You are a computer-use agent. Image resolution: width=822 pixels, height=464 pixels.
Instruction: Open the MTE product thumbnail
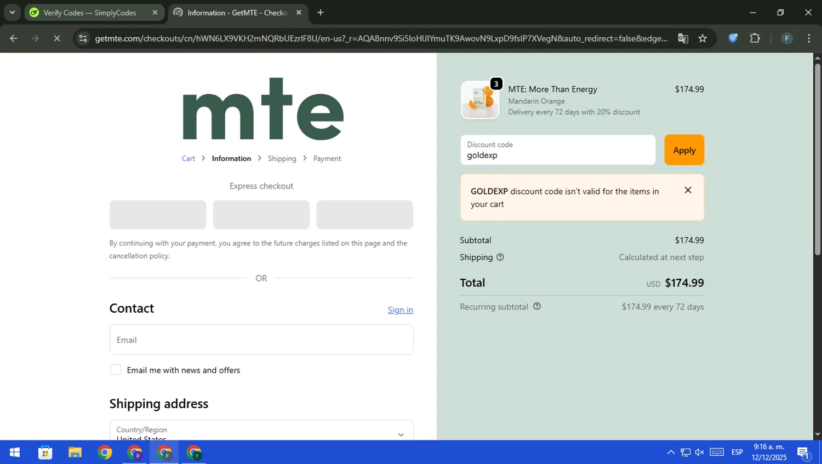pos(480,100)
